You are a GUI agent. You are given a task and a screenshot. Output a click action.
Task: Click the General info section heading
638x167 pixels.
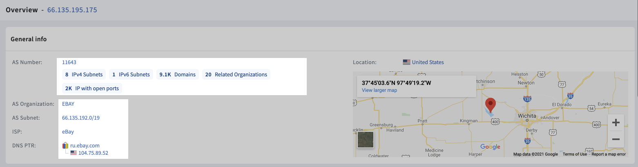[x=29, y=39]
